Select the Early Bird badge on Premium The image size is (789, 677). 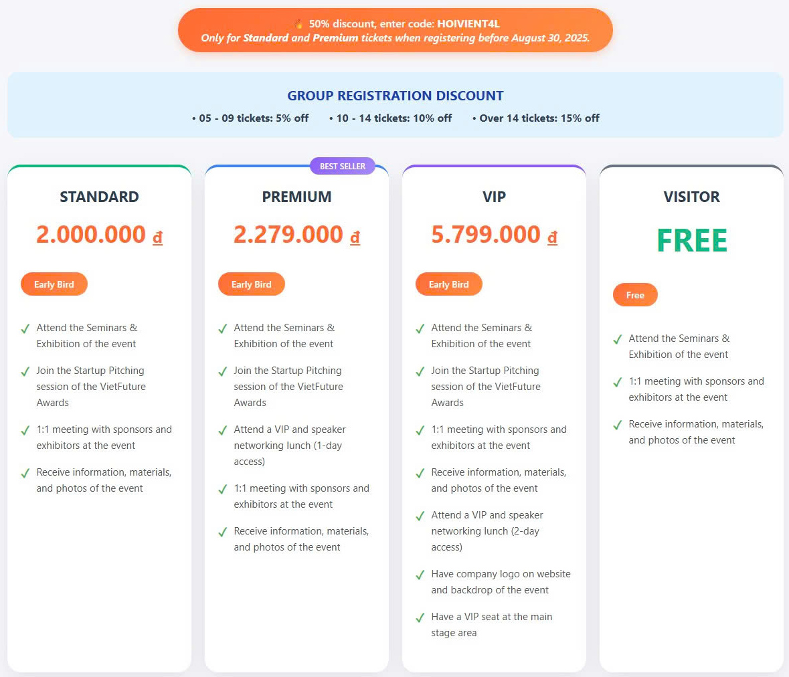click(x=251, y=284)
